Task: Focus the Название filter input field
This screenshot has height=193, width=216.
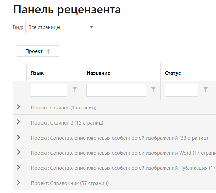Action: [x=116, y=90]
